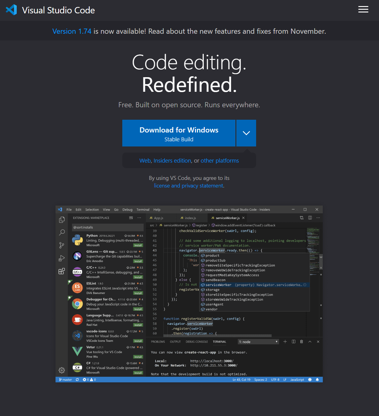Click the vscode-icons extension icon
This screenshot has height=416, width=379.
78,335
